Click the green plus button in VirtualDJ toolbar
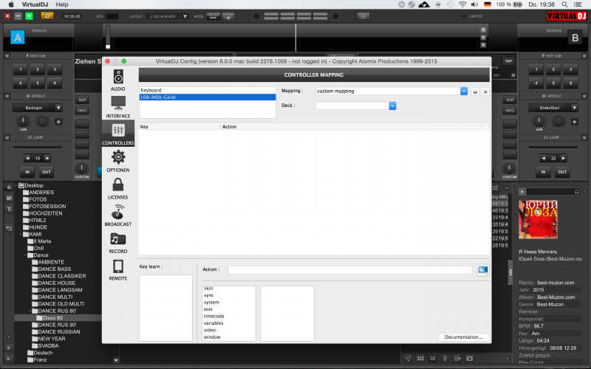 coord(29,15)
